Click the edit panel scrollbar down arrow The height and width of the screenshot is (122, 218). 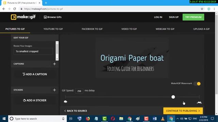(x=57, y=59)
